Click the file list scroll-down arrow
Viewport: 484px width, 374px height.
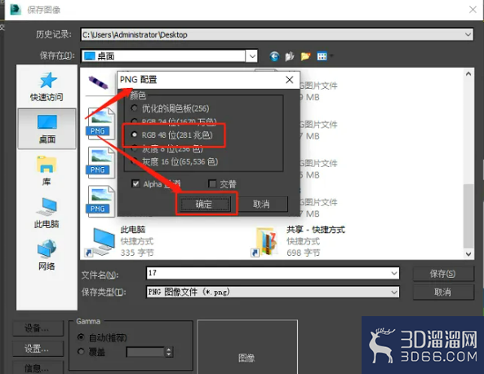click(468, 254)
